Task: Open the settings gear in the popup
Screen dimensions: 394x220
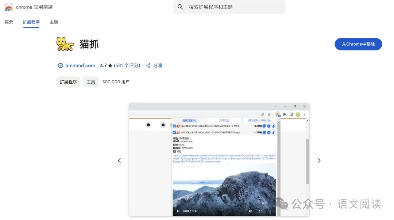Action: tap(163, 125)
